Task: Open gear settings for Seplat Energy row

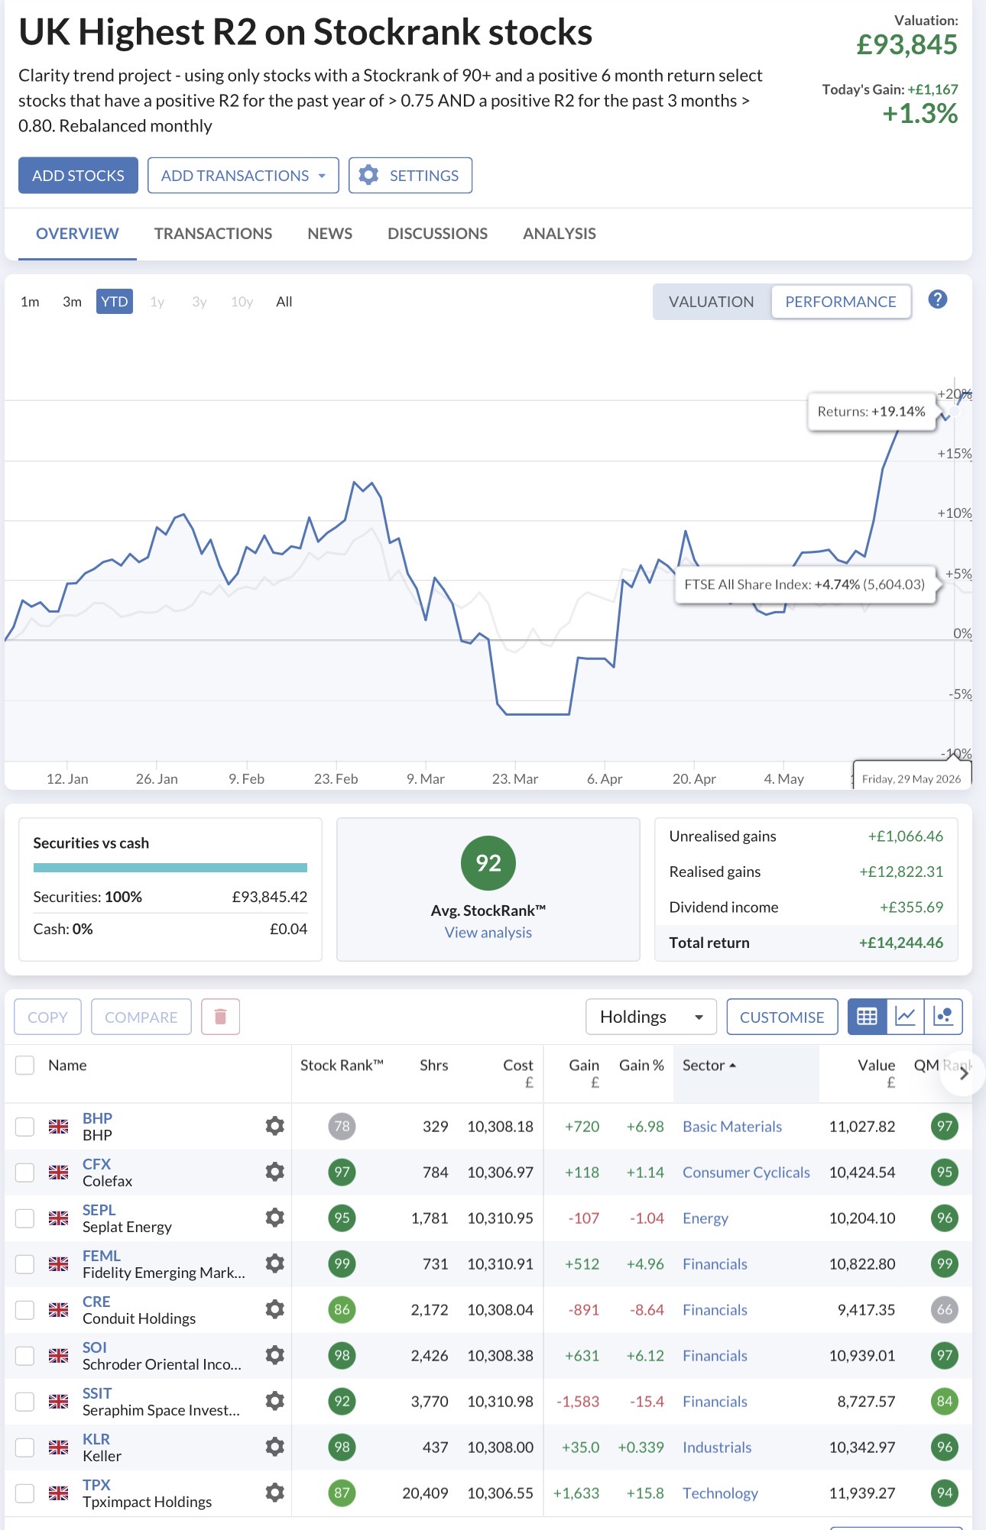Action: coord(275,1218)
